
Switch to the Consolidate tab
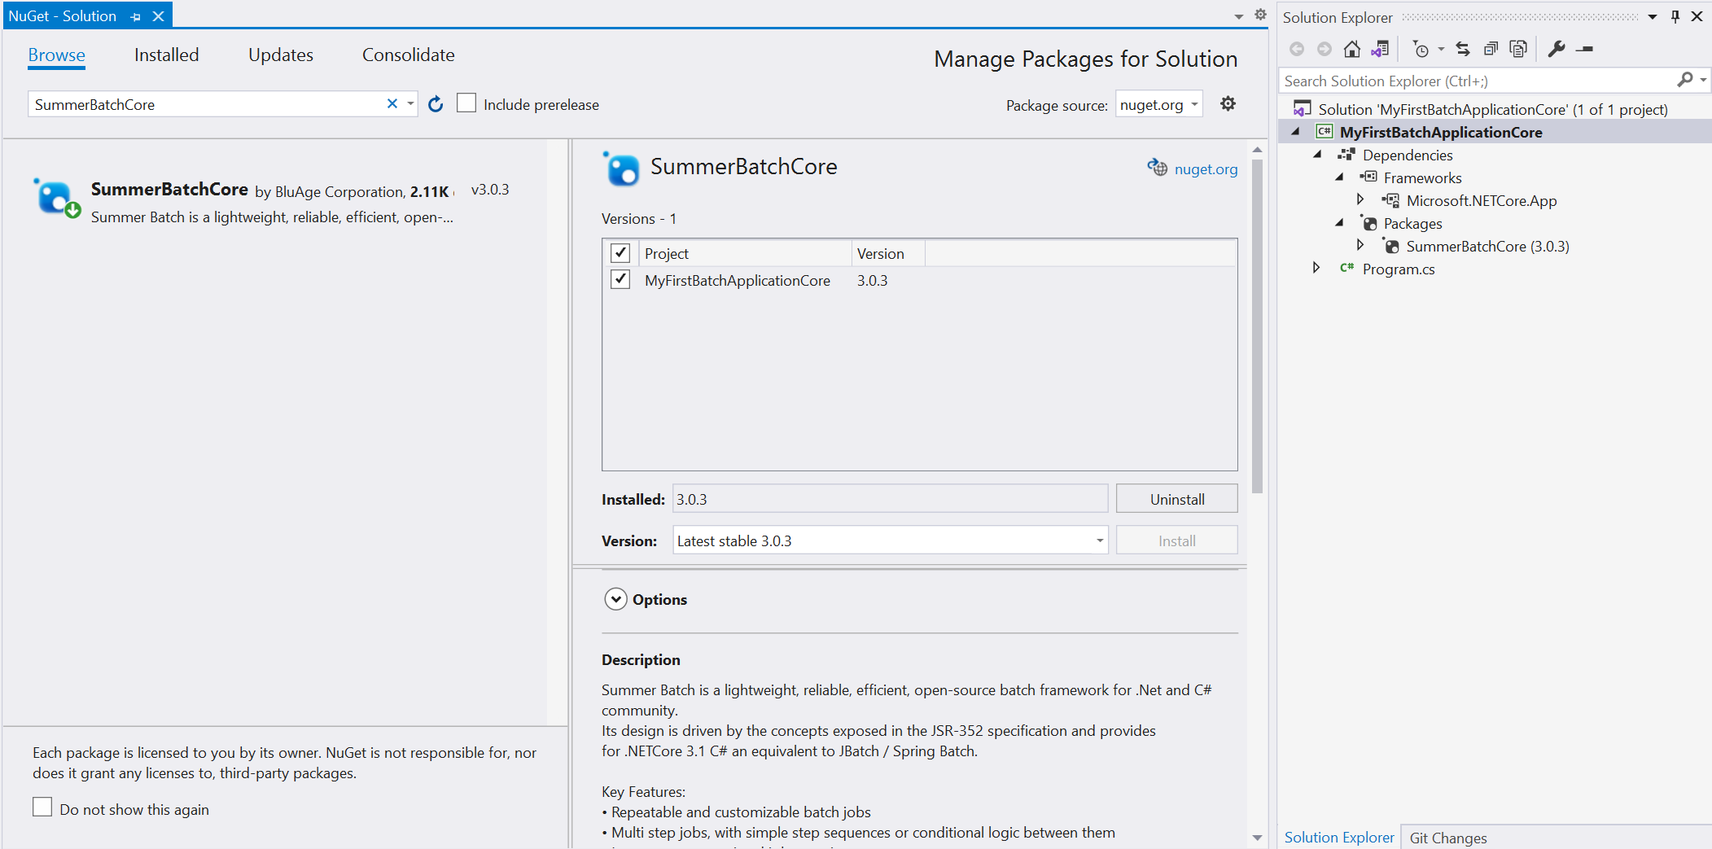coord(409,55)
